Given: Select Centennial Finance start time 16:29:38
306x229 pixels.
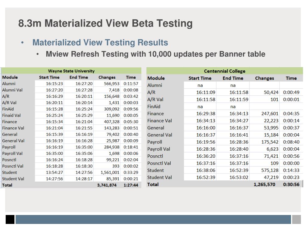Looking at the screenshot, I should pos(206,114).
